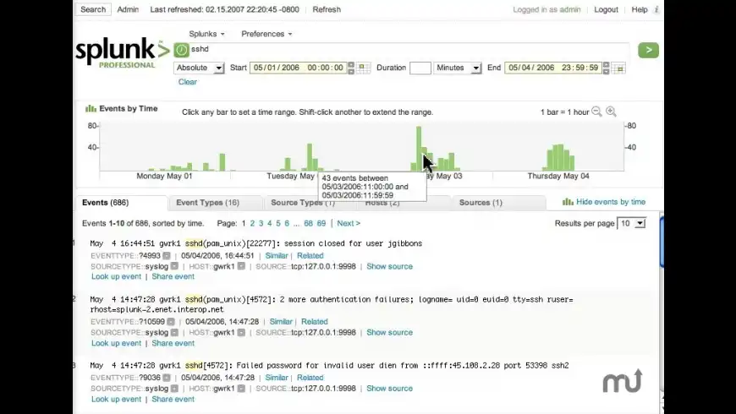Click syslog sourcetype icon in first event
Image resolution: width=736 pixels, height=414 pixels.
pyautogui.click(x=174, y=266)
